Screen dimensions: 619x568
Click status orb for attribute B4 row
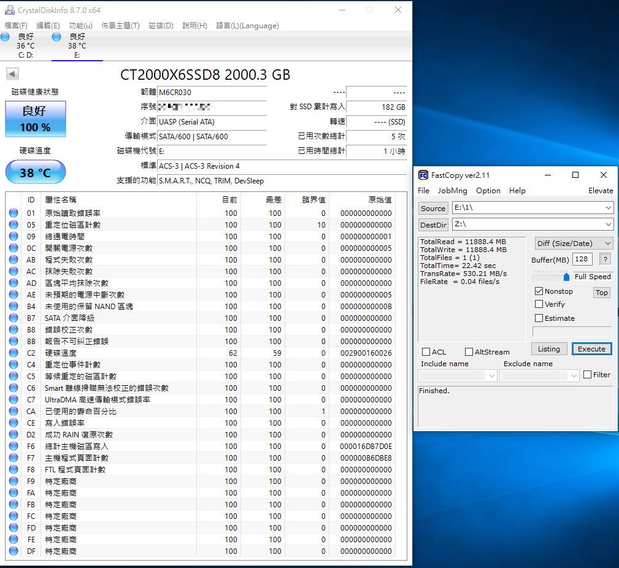[13, 306]
